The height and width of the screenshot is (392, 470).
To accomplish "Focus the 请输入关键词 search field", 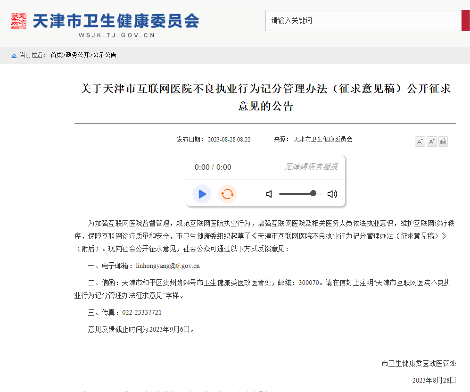I will [x=363, y=20].
